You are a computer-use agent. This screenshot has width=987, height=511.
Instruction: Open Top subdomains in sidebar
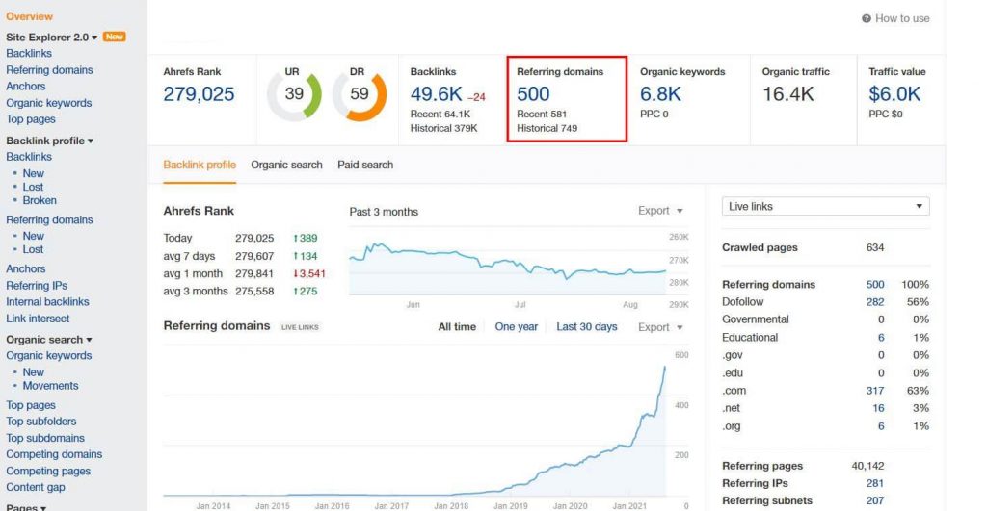coord(45,438)
